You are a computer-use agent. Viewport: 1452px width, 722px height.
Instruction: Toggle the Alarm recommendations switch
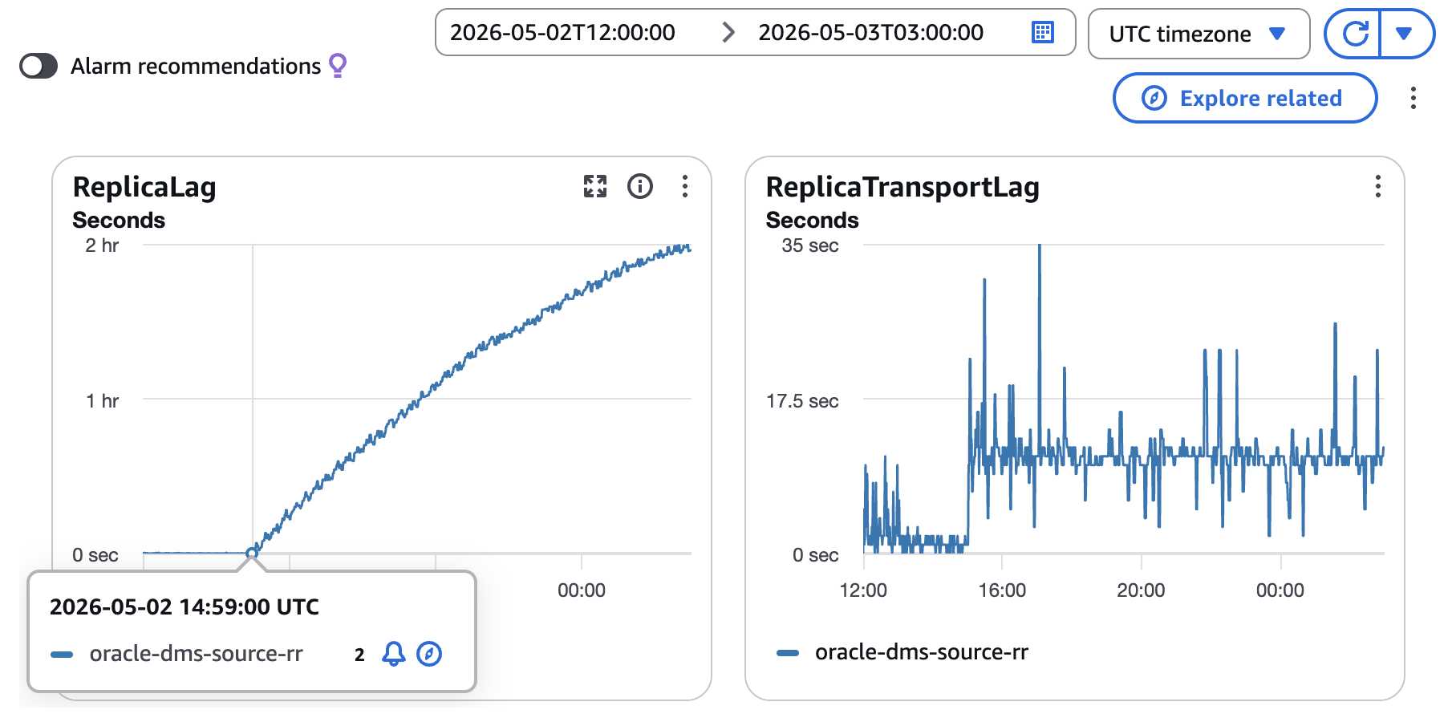coord(39,66)
